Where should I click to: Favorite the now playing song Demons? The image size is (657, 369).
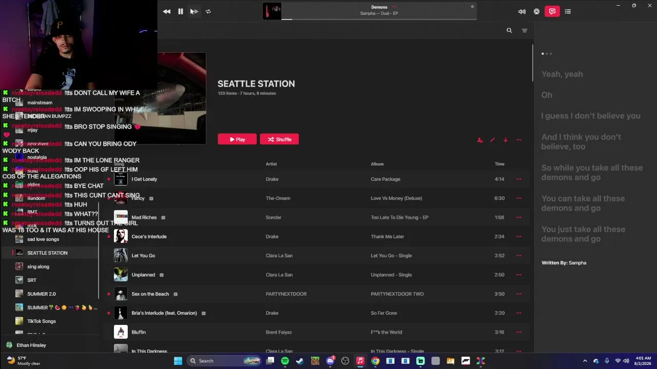point(472,7)
